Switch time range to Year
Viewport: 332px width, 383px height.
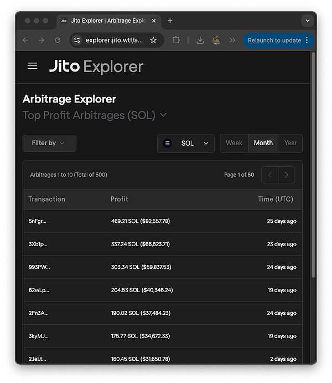pos(290,143)
